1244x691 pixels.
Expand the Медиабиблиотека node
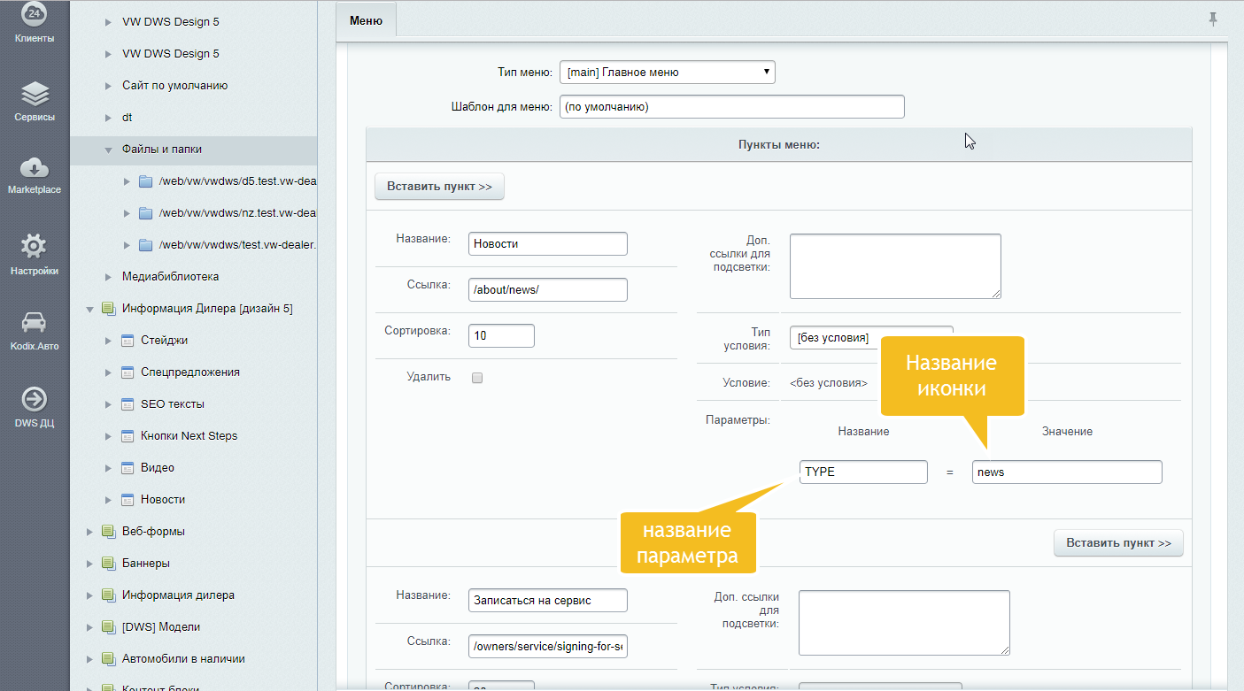pos(108,277)
